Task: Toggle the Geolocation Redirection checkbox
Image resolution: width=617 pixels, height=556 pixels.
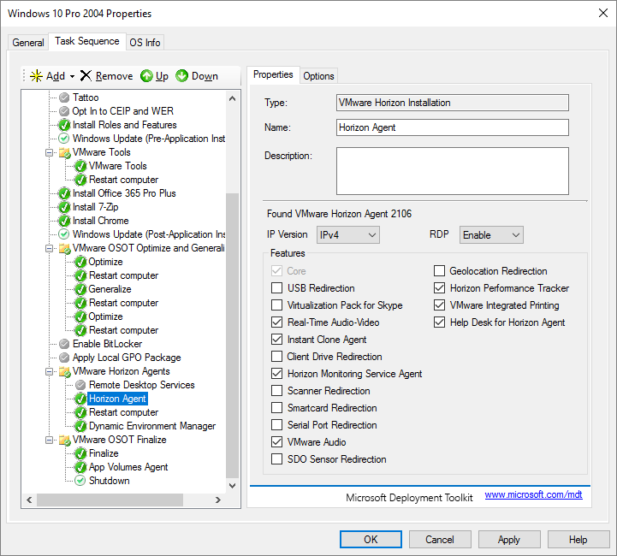Action: click(x=440, y=271)
